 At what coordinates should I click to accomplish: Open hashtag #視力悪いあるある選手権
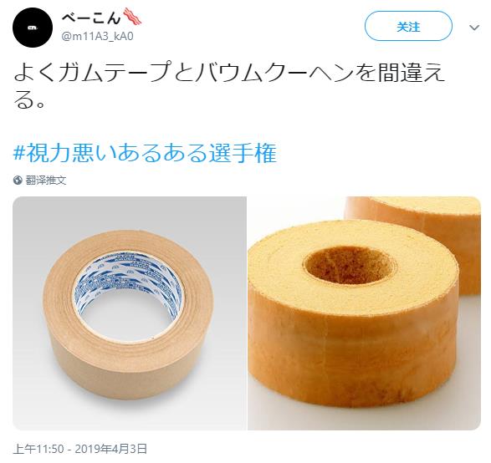click(x=146, y=153)
